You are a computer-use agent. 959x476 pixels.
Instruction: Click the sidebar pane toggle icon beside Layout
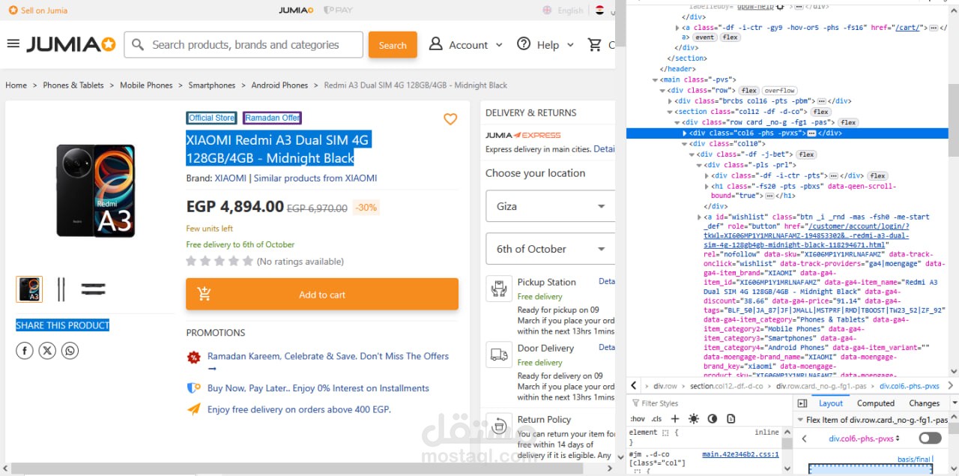801,403
